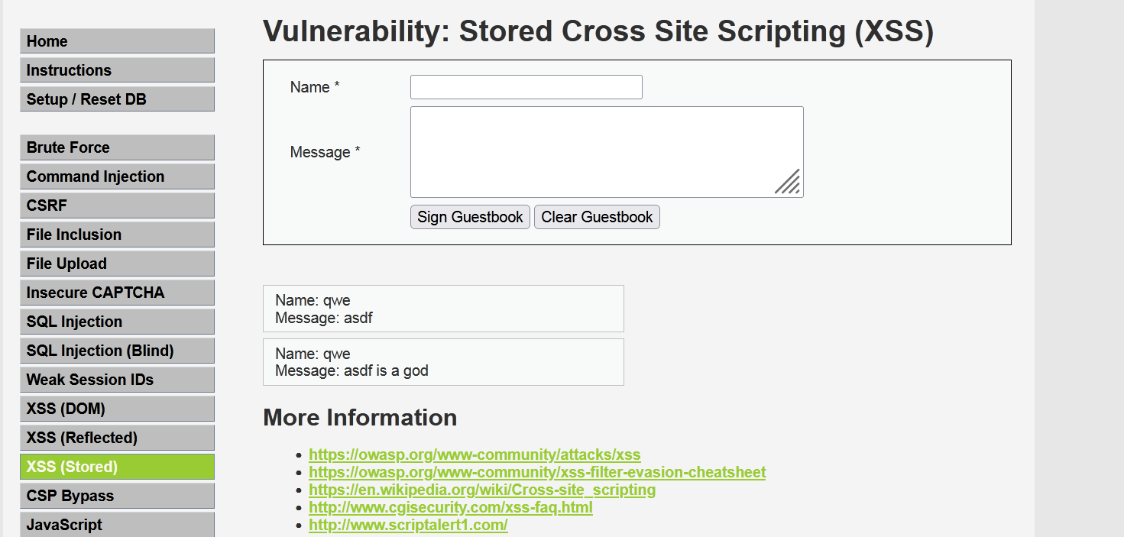Navigate to CSRF section

click(x=117, y=205)
